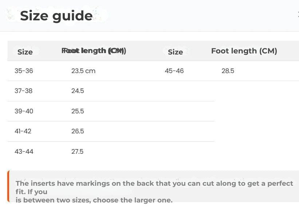Click the 28.5 foot length value
This screenshot has width=299, height=209.
tap(228, 71)
